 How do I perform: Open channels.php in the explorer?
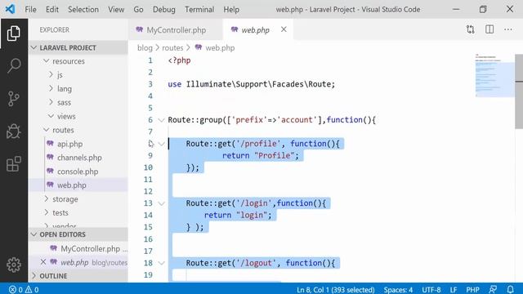[79, 158]
